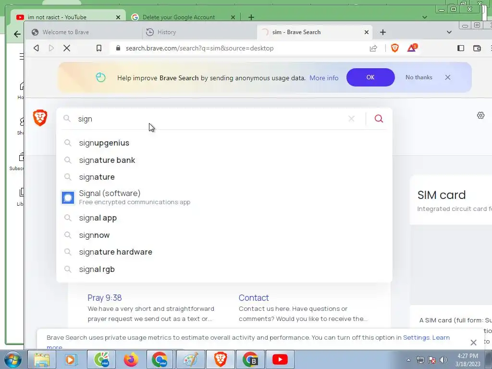Select Signal (software) suggestion
This screenshot has width=492, height=369.
pos(224,197)
